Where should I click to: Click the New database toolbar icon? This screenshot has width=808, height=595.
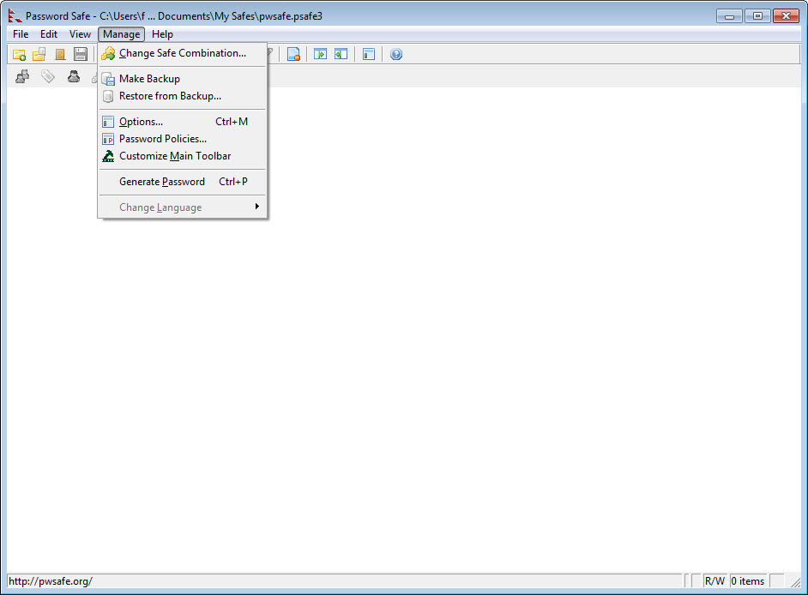(x=19, y=54)
